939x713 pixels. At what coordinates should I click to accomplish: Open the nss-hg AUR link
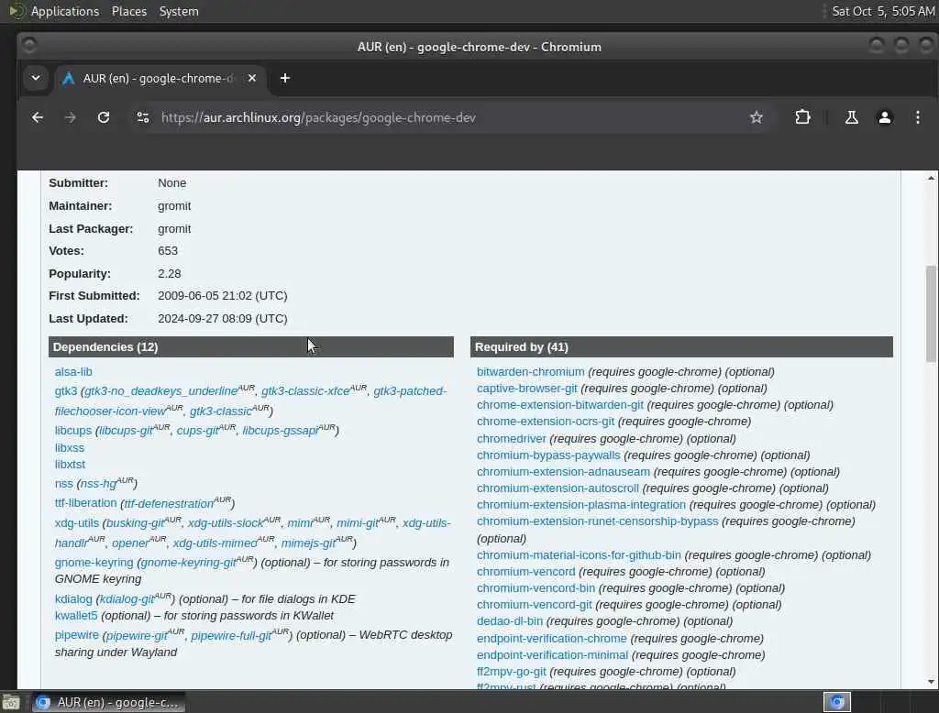pos(98,484)
